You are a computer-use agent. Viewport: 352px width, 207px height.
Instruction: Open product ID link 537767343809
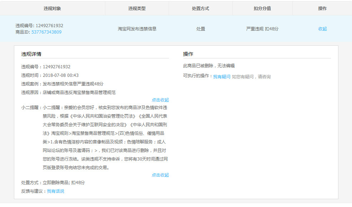tap(46, 32)
